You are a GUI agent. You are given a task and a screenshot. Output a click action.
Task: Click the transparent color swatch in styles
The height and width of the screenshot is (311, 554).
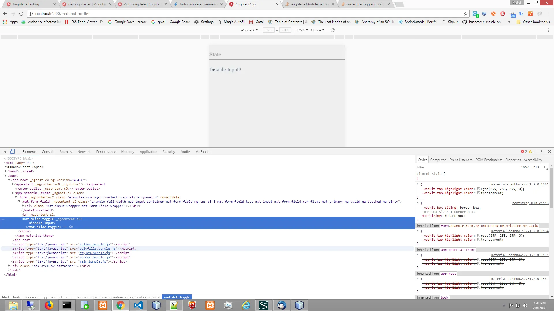479,193
